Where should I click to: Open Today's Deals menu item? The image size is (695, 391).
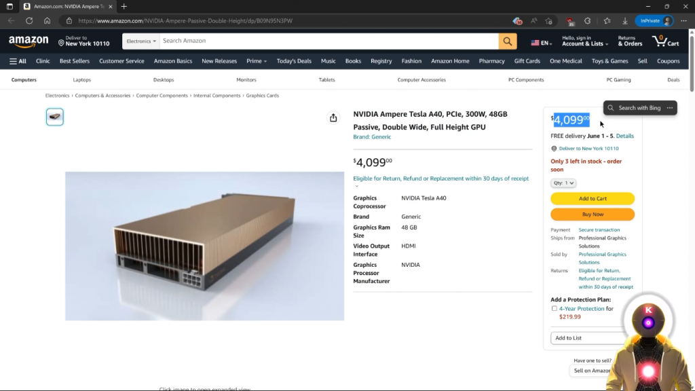[294, 61]
